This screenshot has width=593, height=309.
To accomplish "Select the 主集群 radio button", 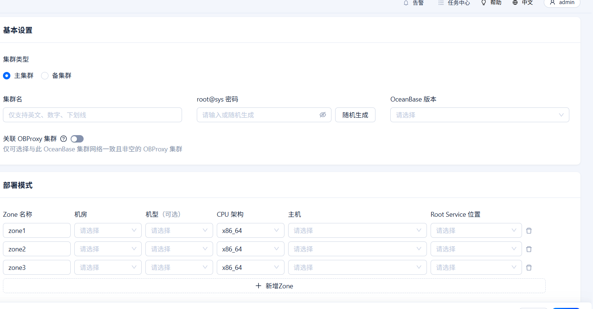I will (7, 76).
